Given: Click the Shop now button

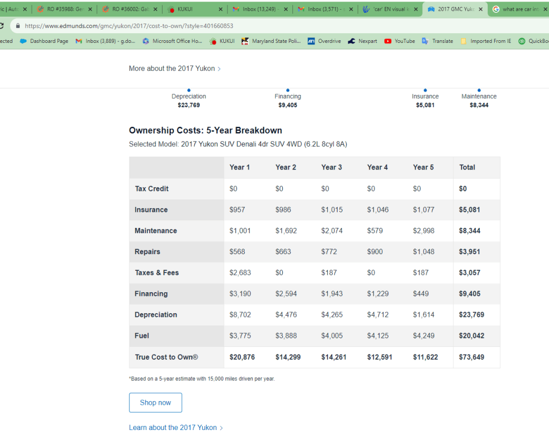Looking at the screenshot, I should [155, 403].
